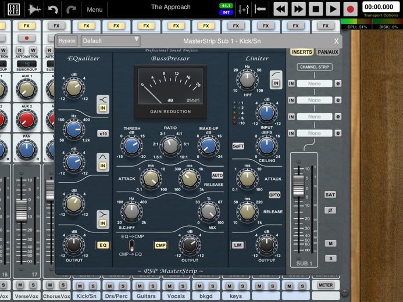Open the Menu item in top bar
Viewport: 403px width, 302px height.
[x=95, y=9]
